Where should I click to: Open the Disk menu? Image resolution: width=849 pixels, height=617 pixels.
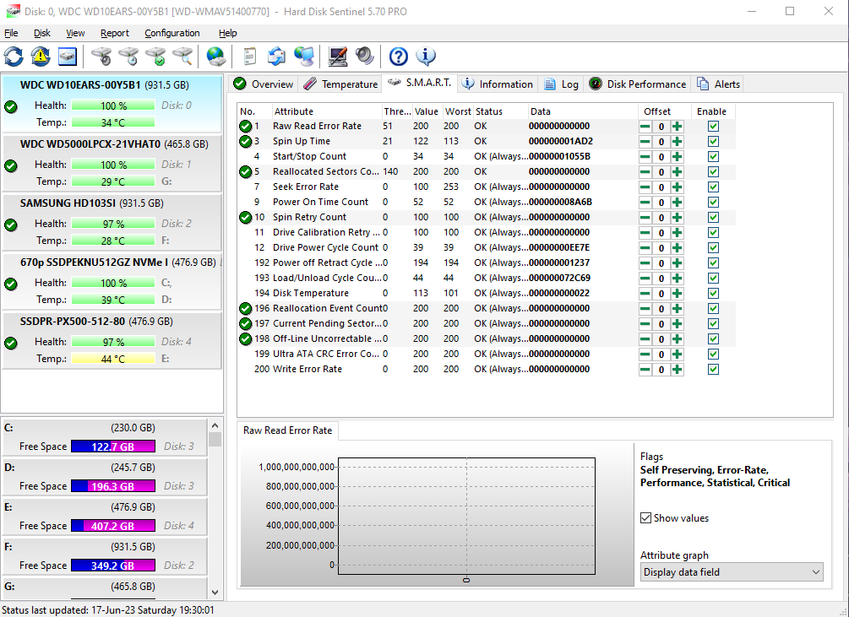41,33
